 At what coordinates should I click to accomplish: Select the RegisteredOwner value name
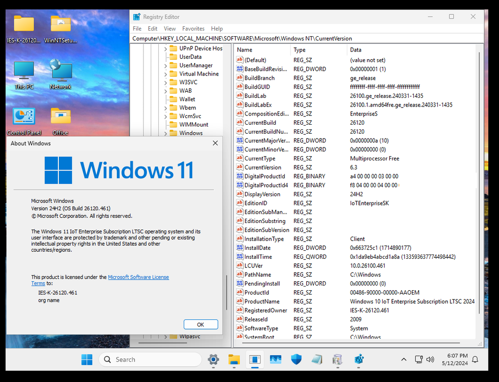point(266,310)
